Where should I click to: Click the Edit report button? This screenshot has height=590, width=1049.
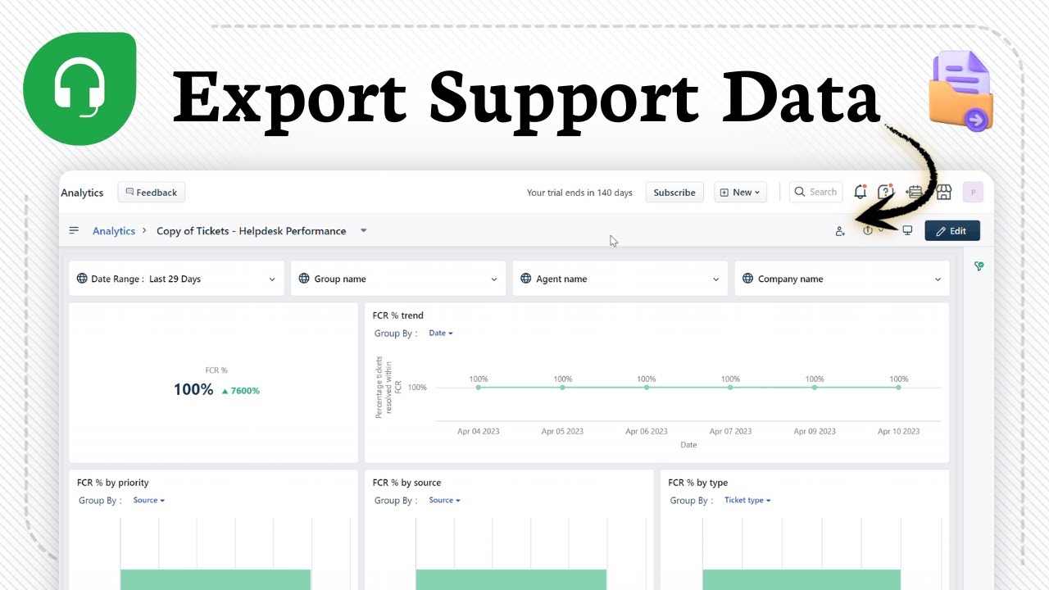click(x=952, y=231)
